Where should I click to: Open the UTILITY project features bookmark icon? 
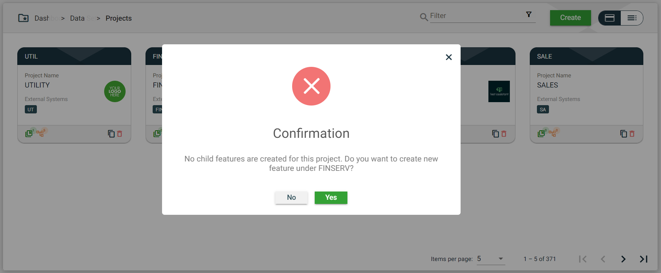coord(29,133)
